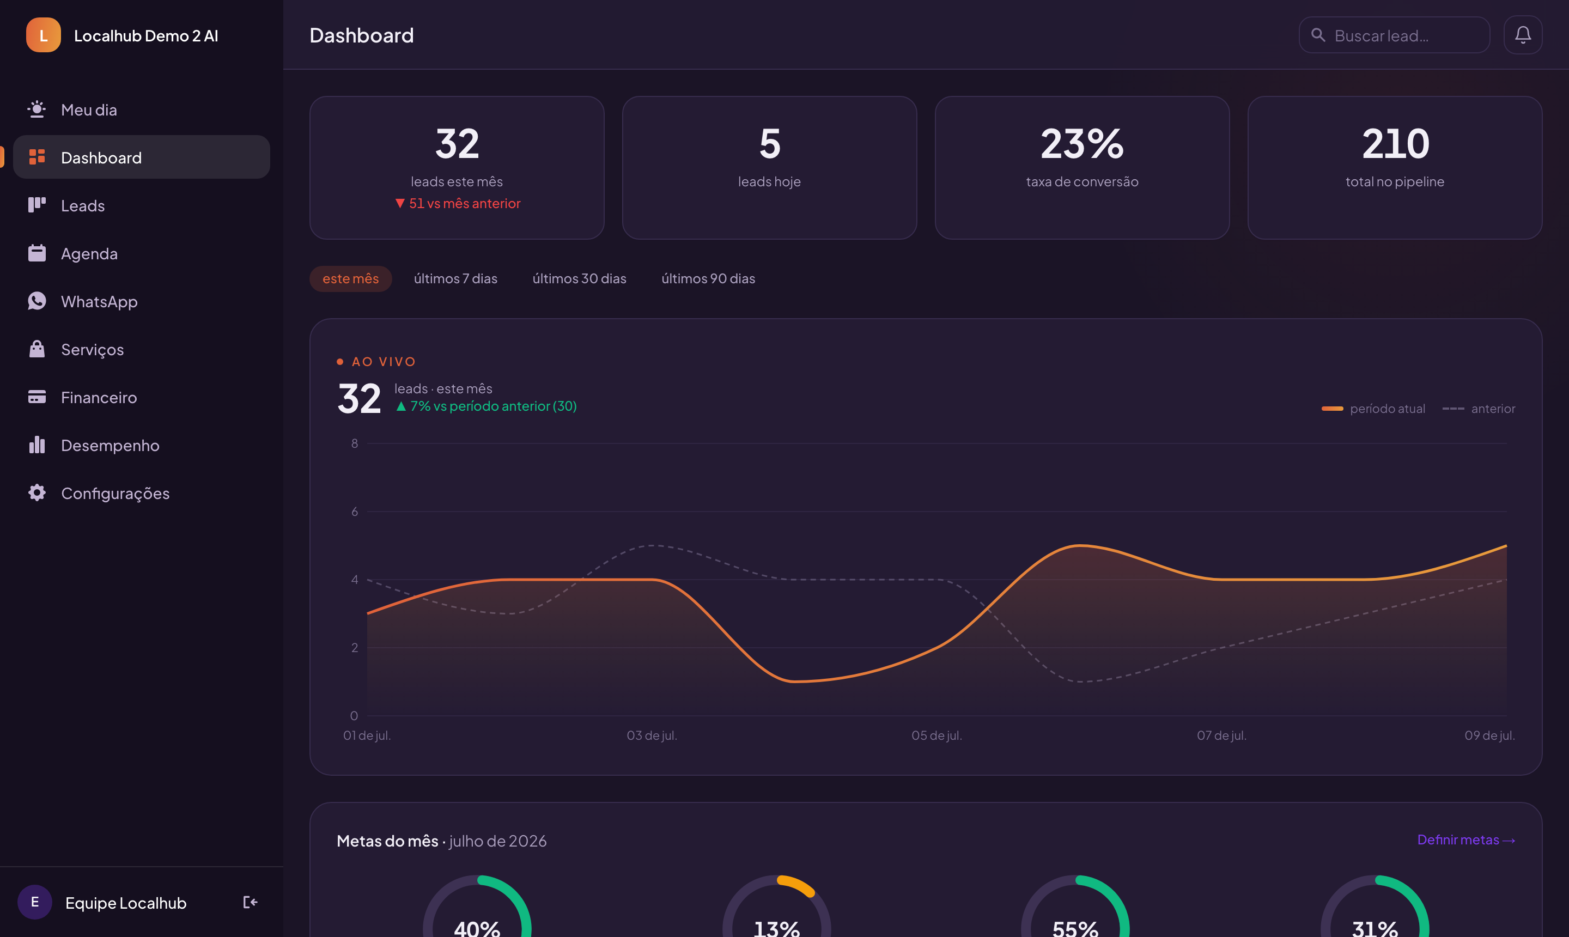This screenshot has width=1569, height=937.
Task: Click '7% vs período anterior (30)' text
Action: tap(485, 406)
